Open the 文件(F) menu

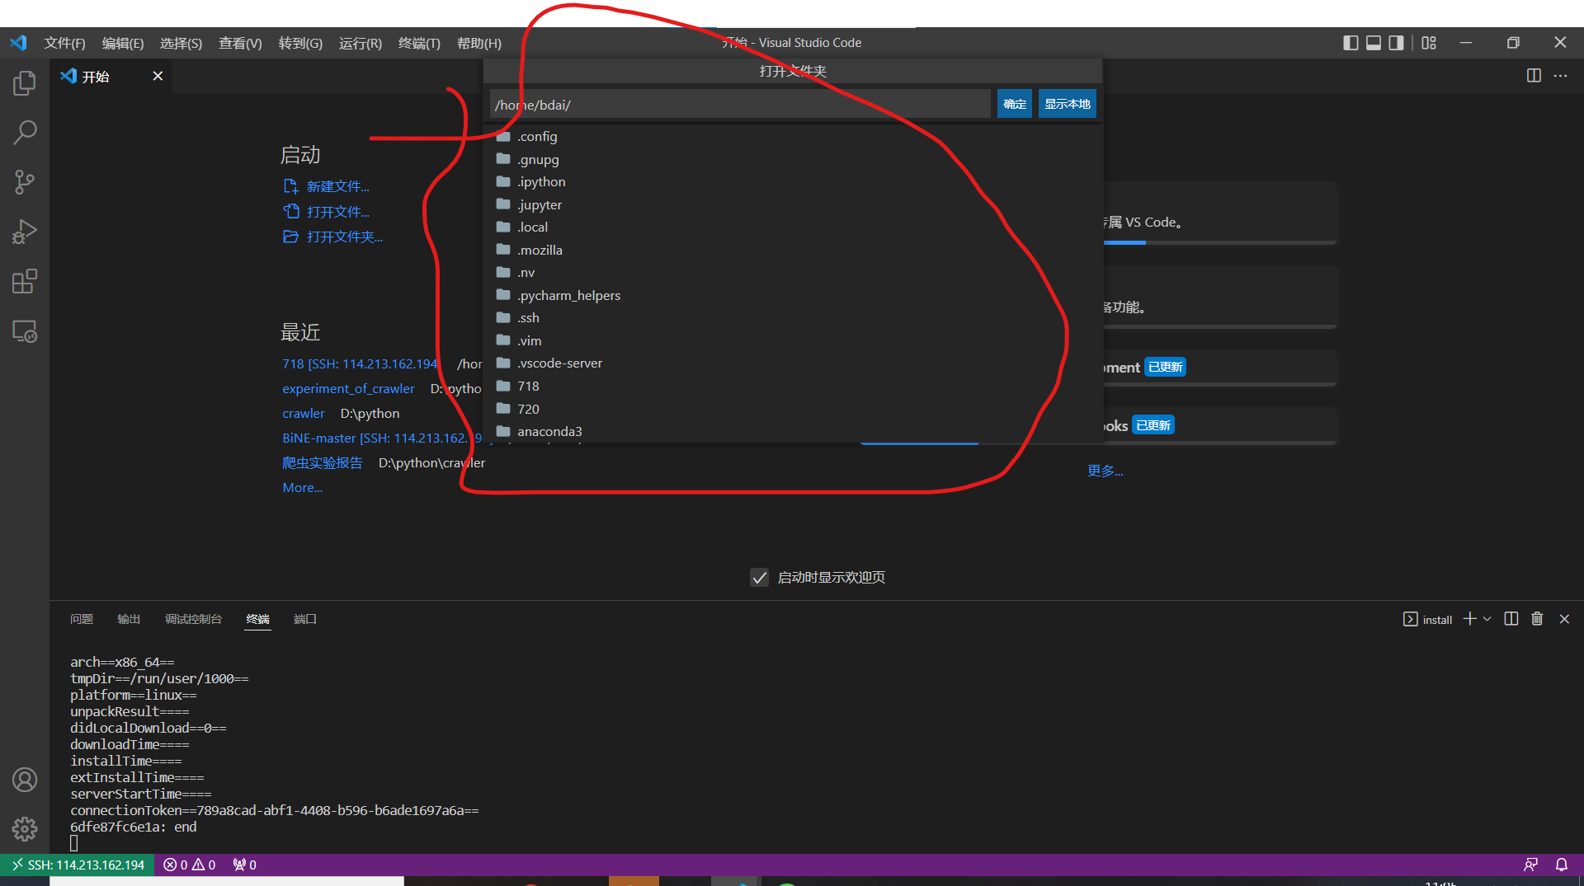point(64,43)
